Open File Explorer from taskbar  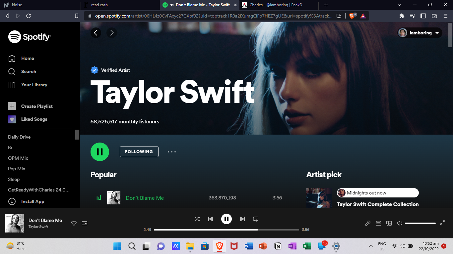[190, 246]
